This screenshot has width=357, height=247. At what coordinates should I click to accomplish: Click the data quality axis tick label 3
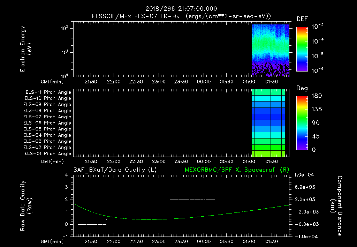coord(66,187)
